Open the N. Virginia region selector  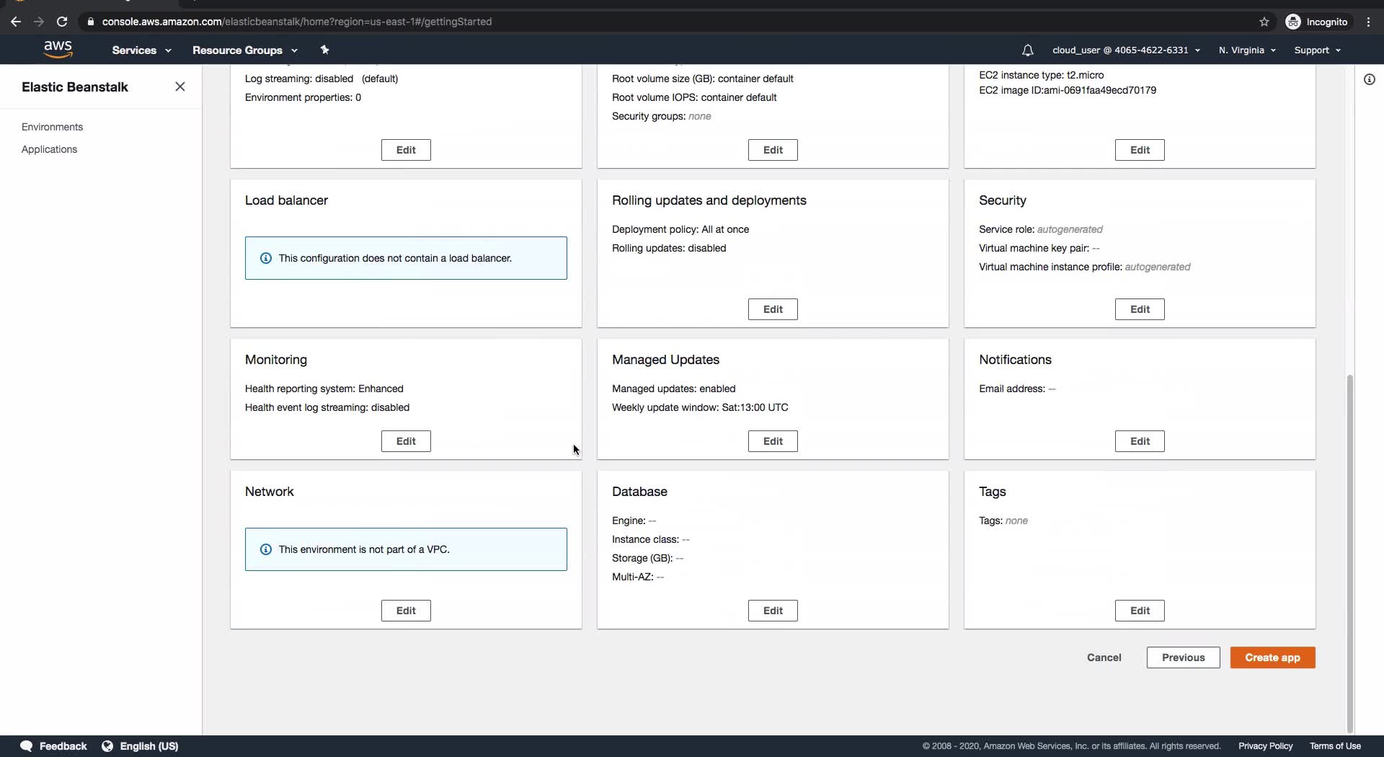tap(1247, 50)
